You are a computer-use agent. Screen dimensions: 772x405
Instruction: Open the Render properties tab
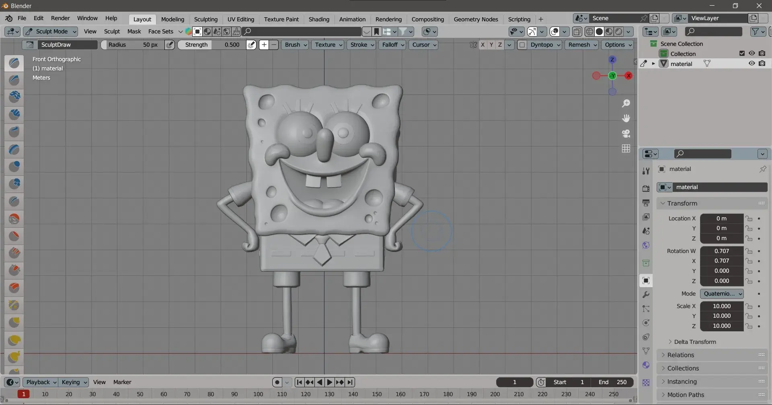coord(646,189)
